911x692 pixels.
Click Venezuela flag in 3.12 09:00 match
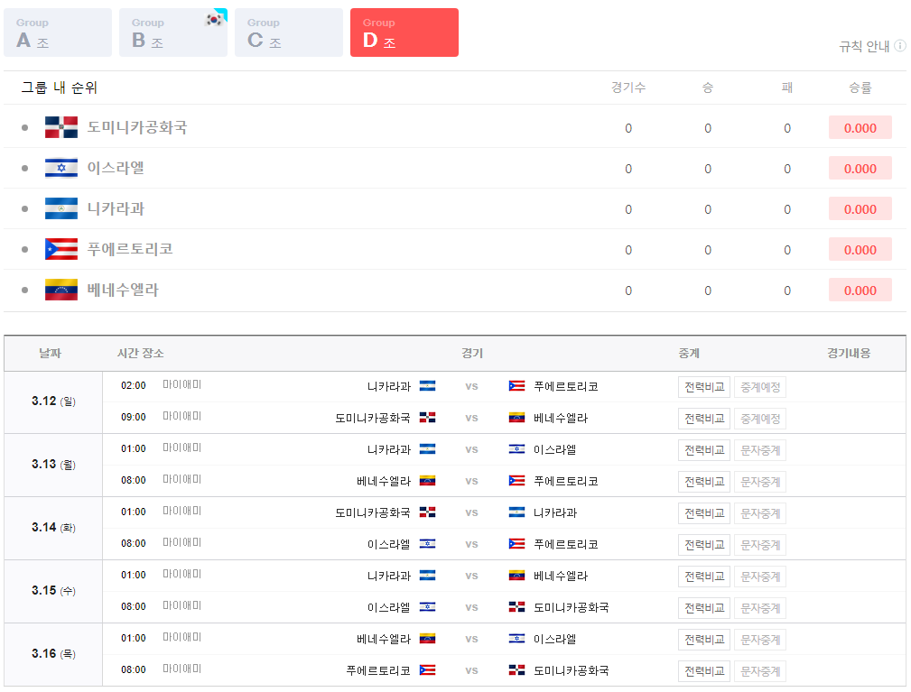click(x=516, y=418)
